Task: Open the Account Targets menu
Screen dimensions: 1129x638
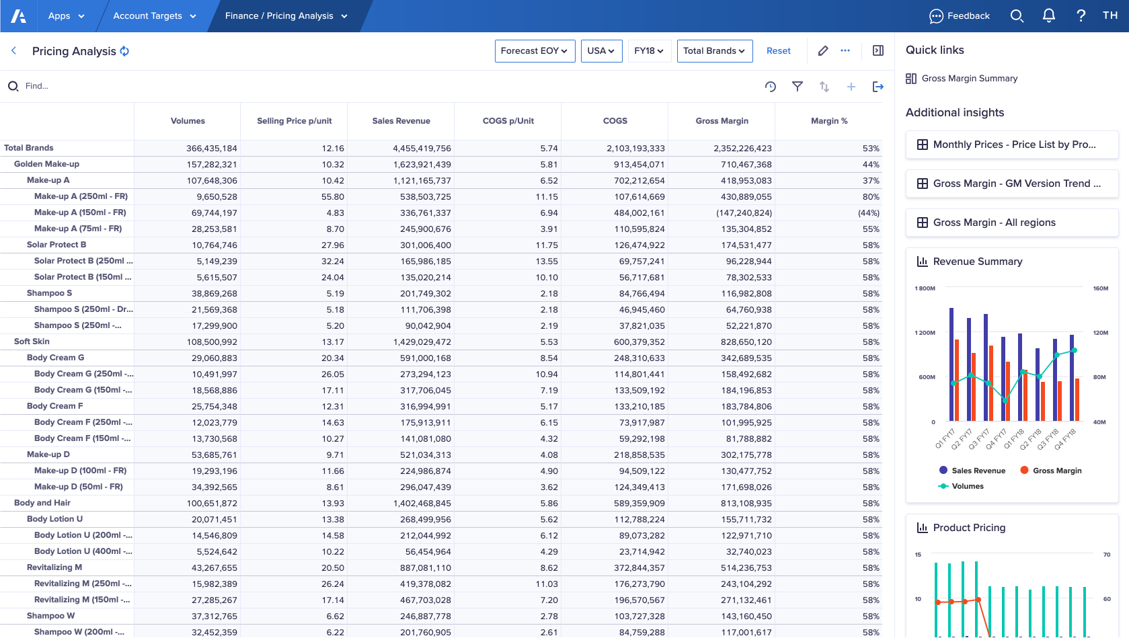Action: 154,16
